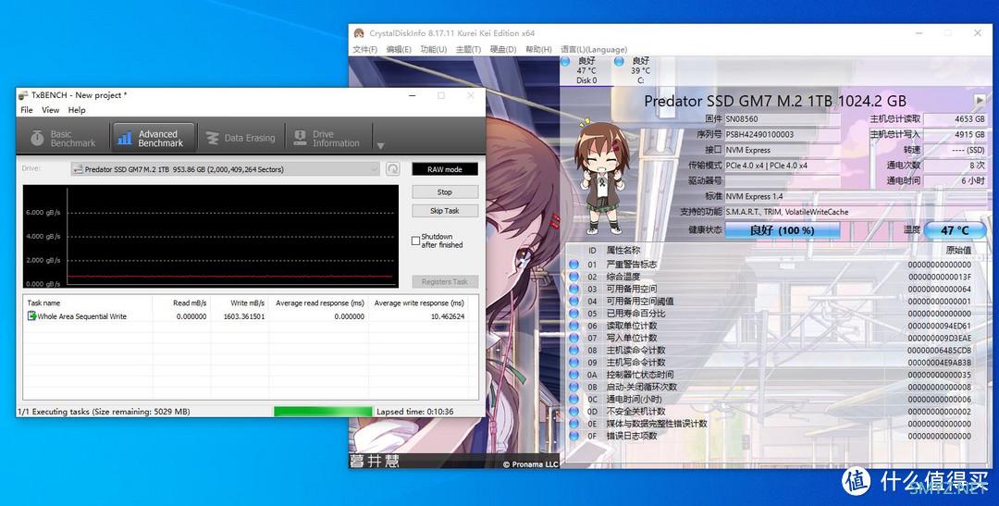This screenshot has height=506, width=999.
Task: Click status orb for attribute 05 已用寿命百分比
Action: click(574, 314)
